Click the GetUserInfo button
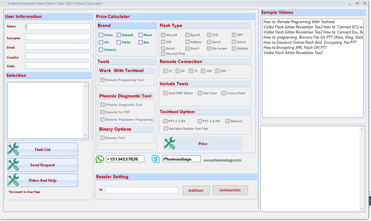 230,190
